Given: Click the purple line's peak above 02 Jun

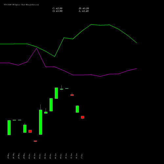Looking at the screenshot, I should coord(36,48).
